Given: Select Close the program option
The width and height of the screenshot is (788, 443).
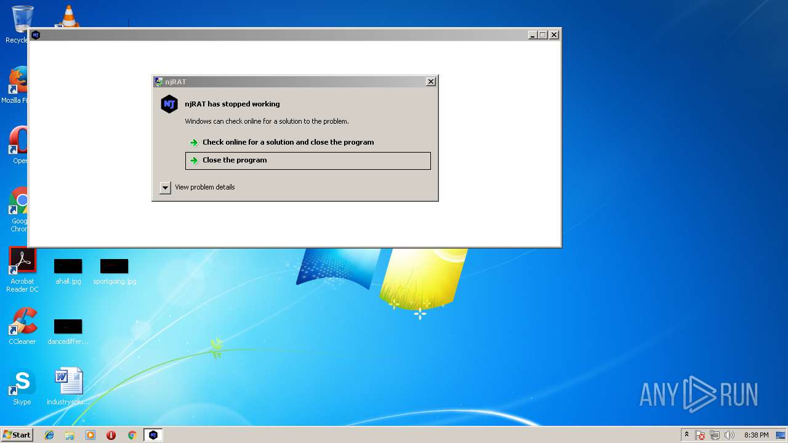Looking at the screenshot, I should (x=308, y=161).
